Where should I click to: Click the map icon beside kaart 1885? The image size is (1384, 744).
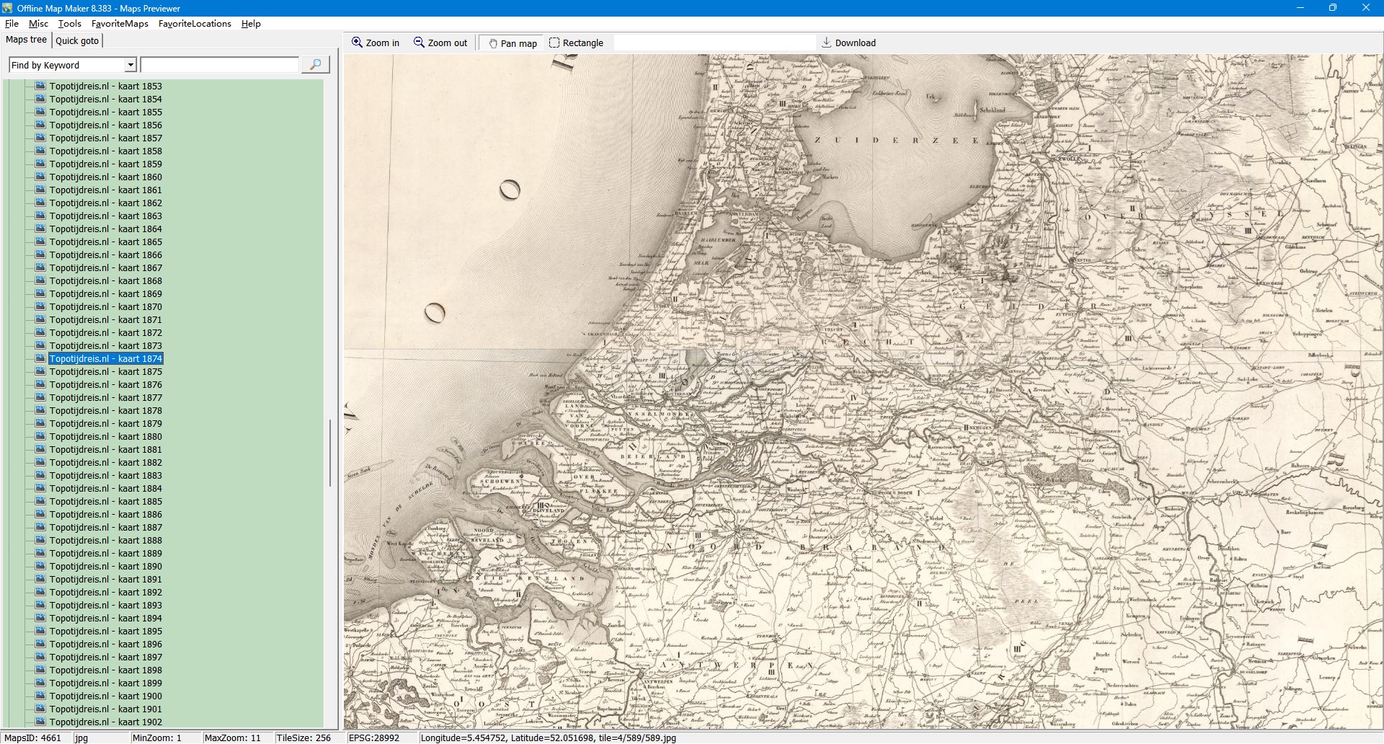pos(40,501)
